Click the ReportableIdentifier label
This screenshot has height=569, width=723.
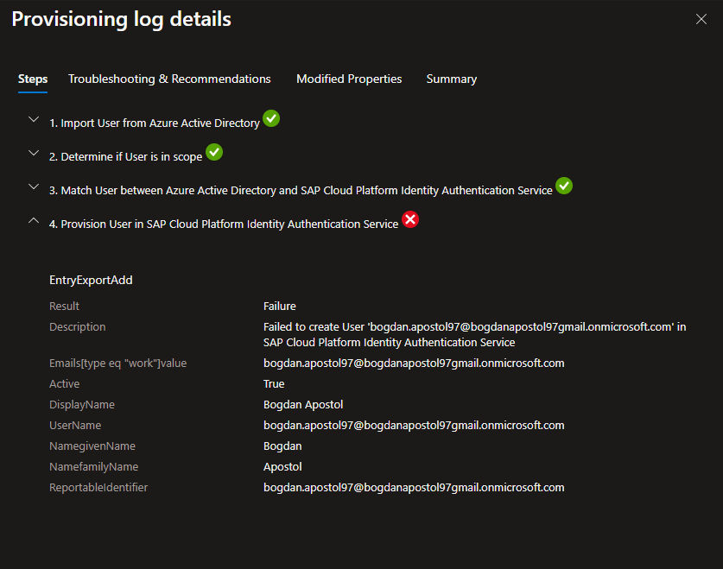98,488
